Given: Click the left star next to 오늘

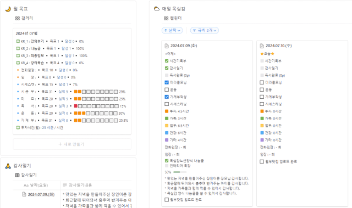Looking at the screenshot, I should coord(262,54).
